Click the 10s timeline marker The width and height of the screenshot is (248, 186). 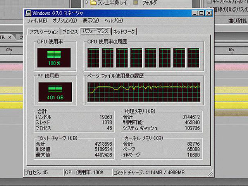231,50
